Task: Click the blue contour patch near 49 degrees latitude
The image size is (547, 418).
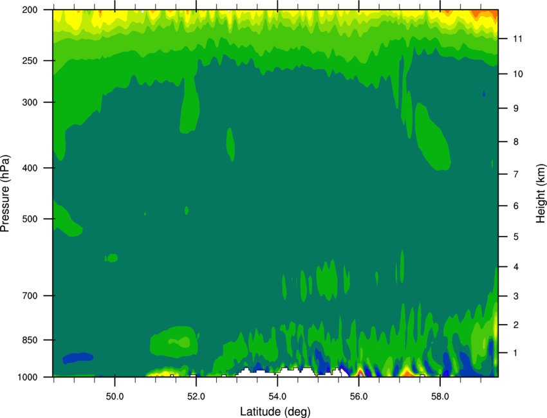Action: [77, 358]
